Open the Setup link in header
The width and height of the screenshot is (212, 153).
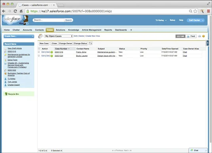[172, 20]
